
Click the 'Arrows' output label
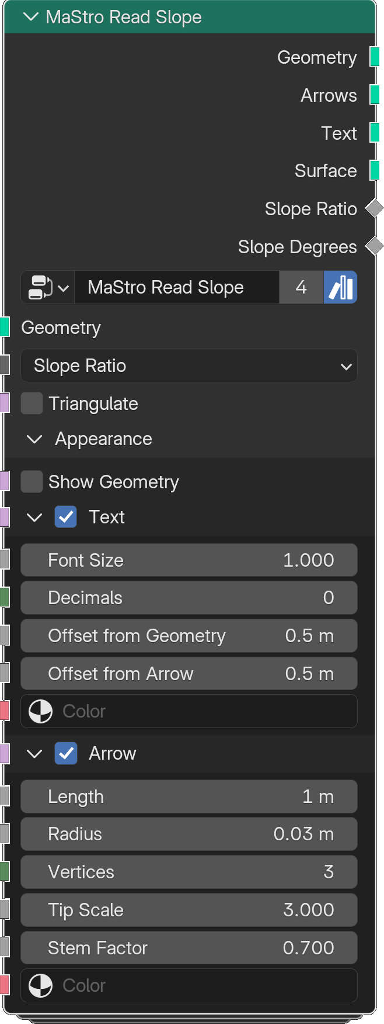(x=329, y=95)
